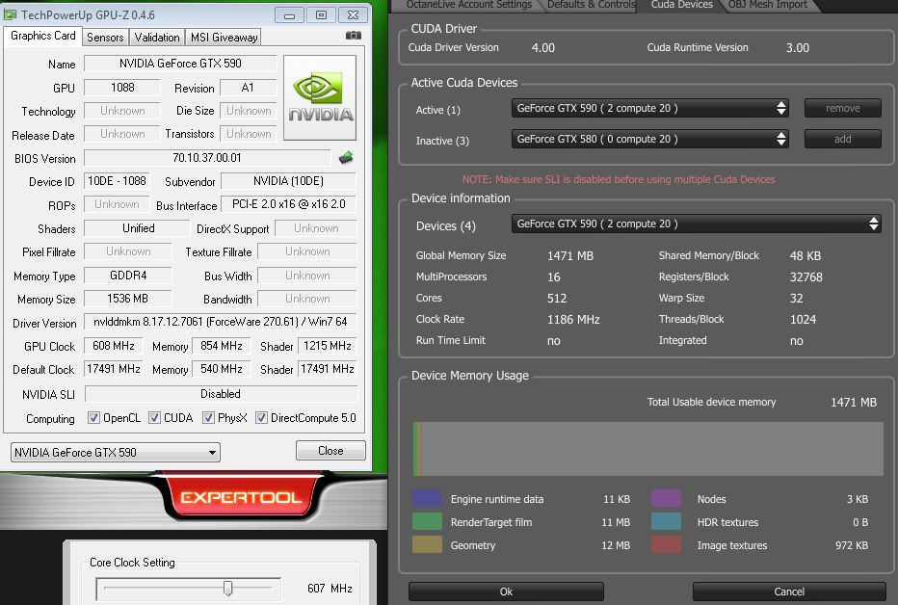Click the HDR textures color swatch

click(x=666, y=521)
